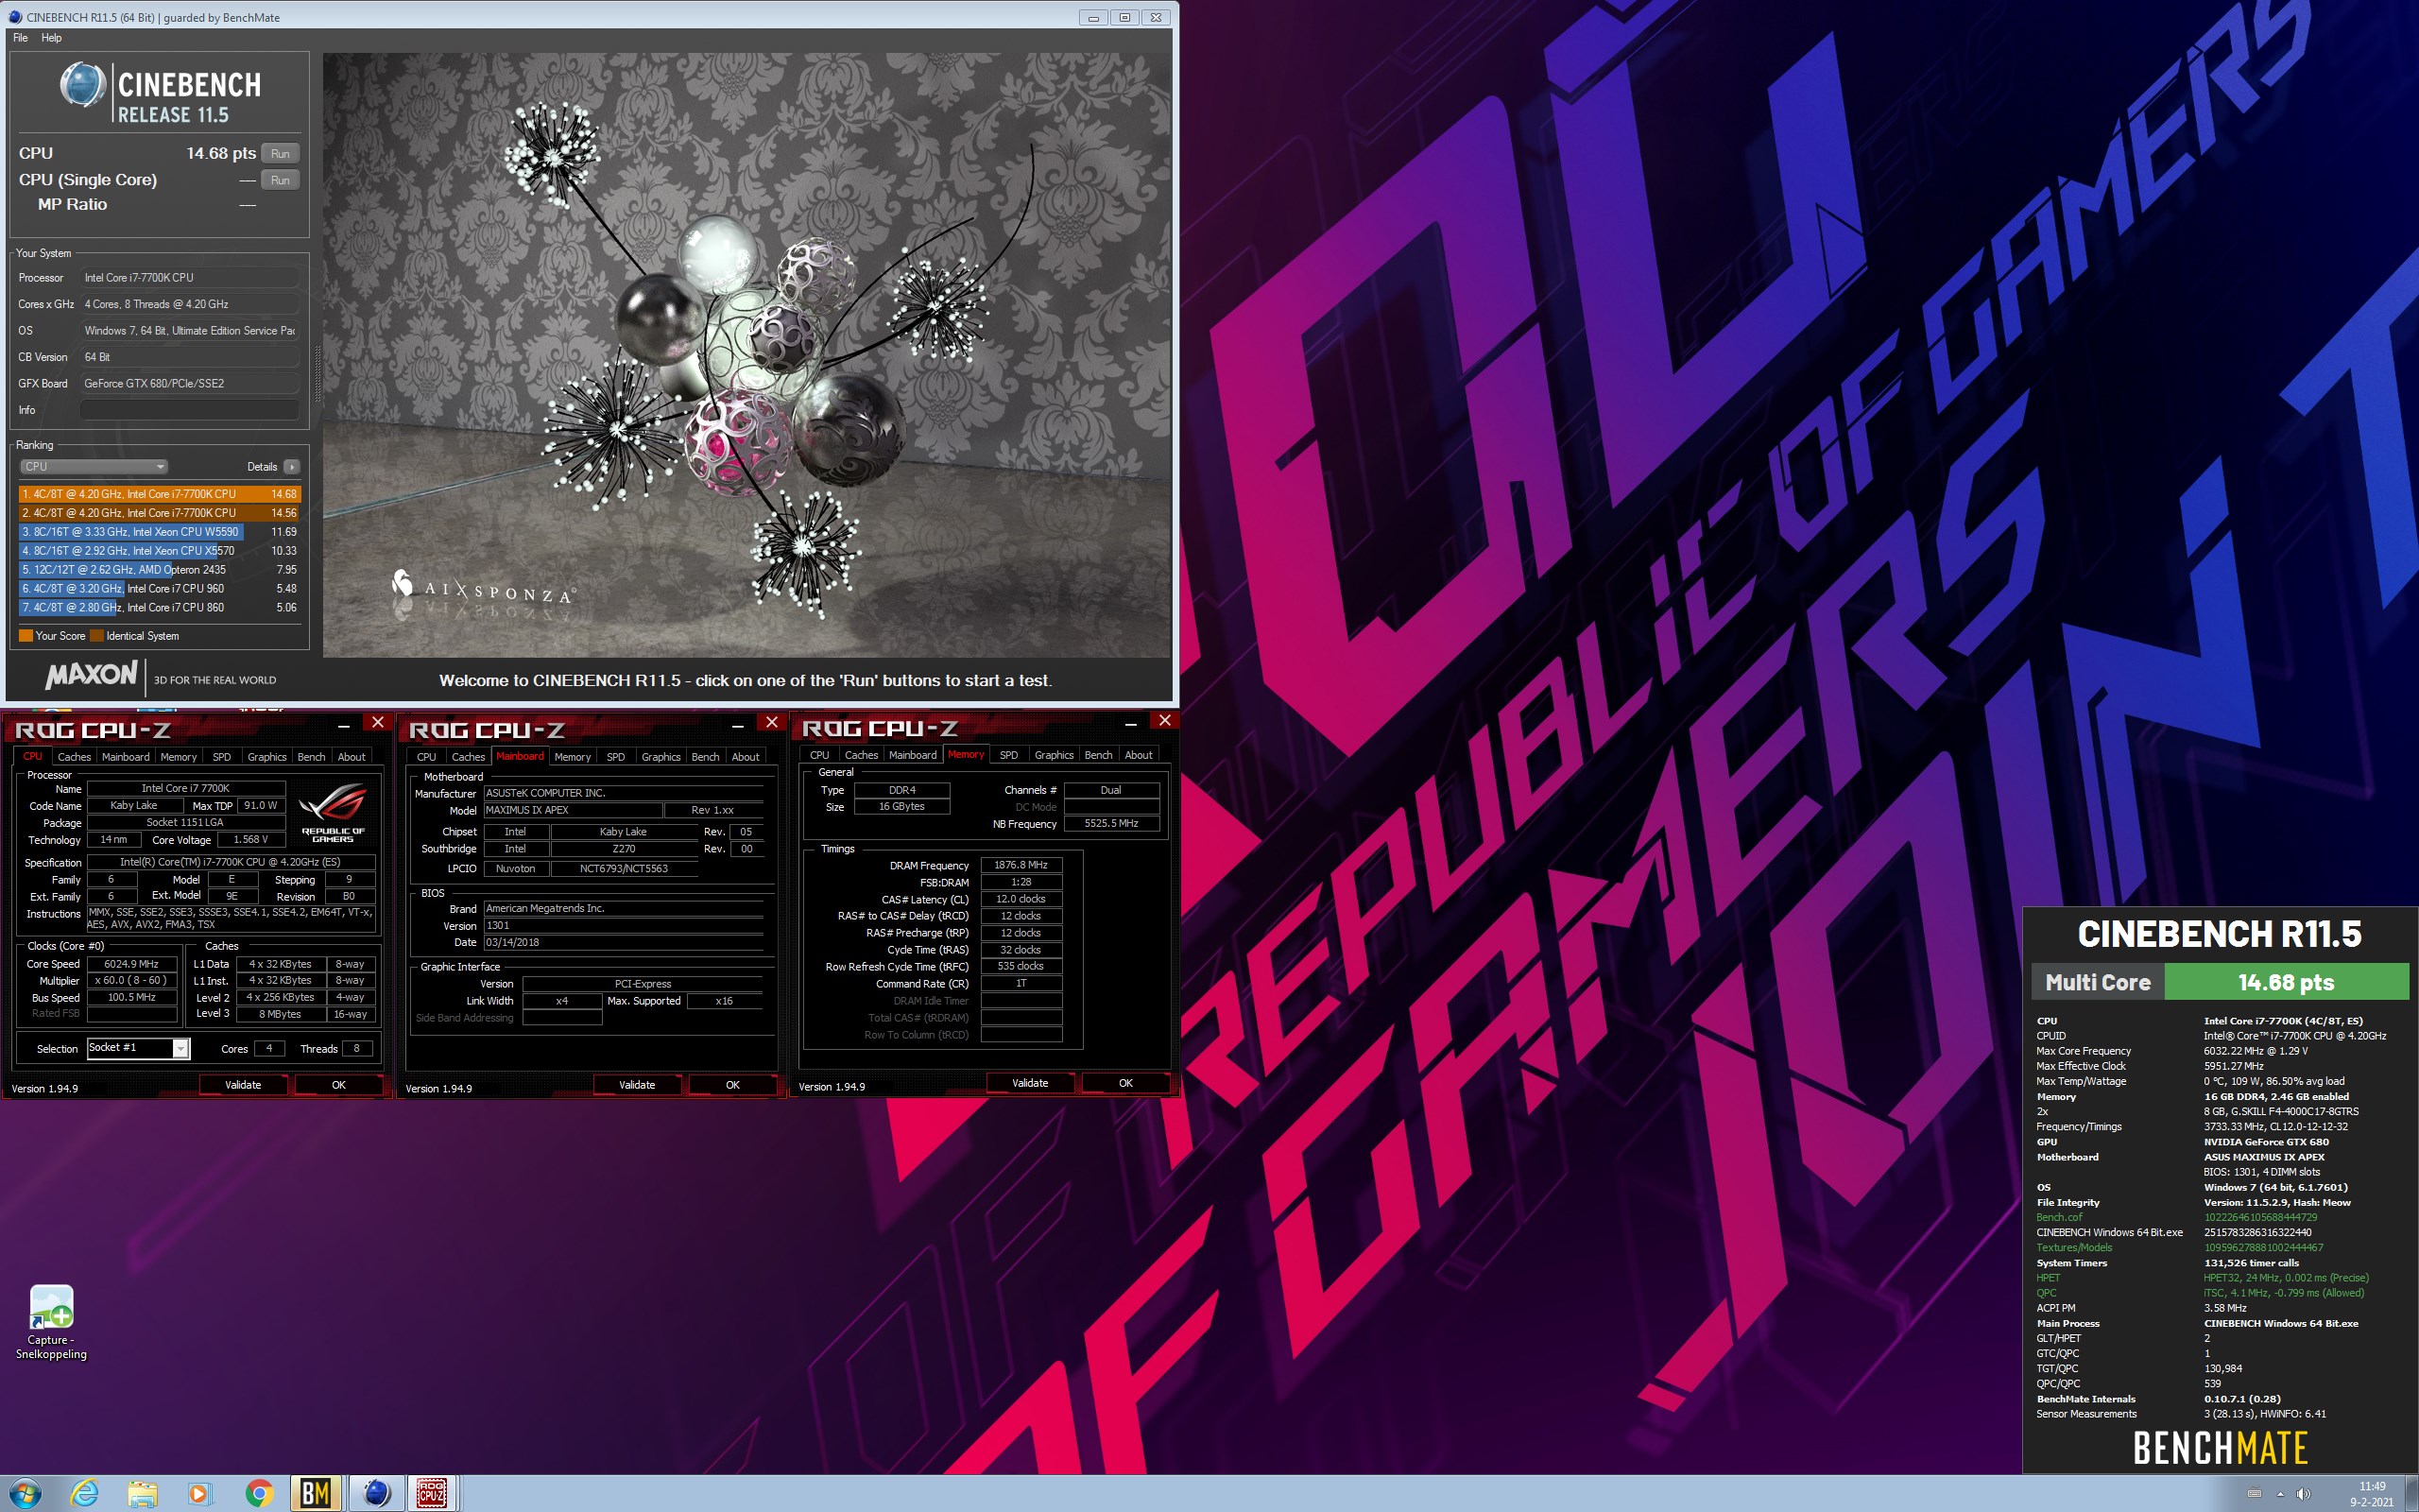Click Cinebench title bar app icon
The width and height of the screenshot is (2419, 1512).
(15, 17)
